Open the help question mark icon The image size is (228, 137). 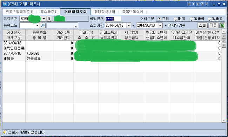(x=207, y=4)
